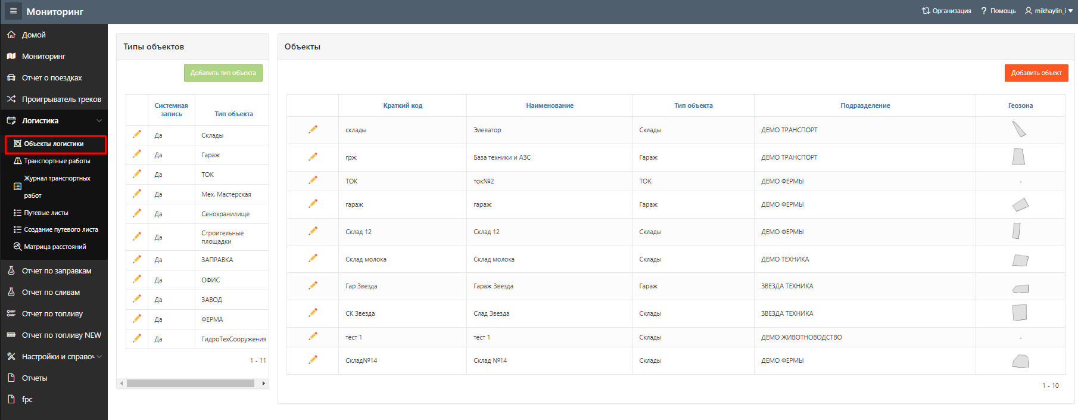This screenshot has width=1078, height=420.
Task: Open geozone shape for База техники и АЗС
Action: tap(1018, 157)
